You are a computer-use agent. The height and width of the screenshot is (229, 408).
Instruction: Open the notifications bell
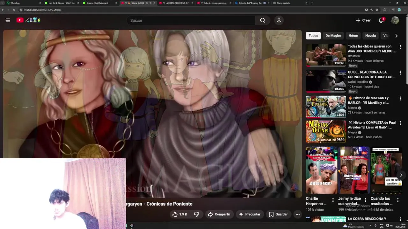coord(381,20)
